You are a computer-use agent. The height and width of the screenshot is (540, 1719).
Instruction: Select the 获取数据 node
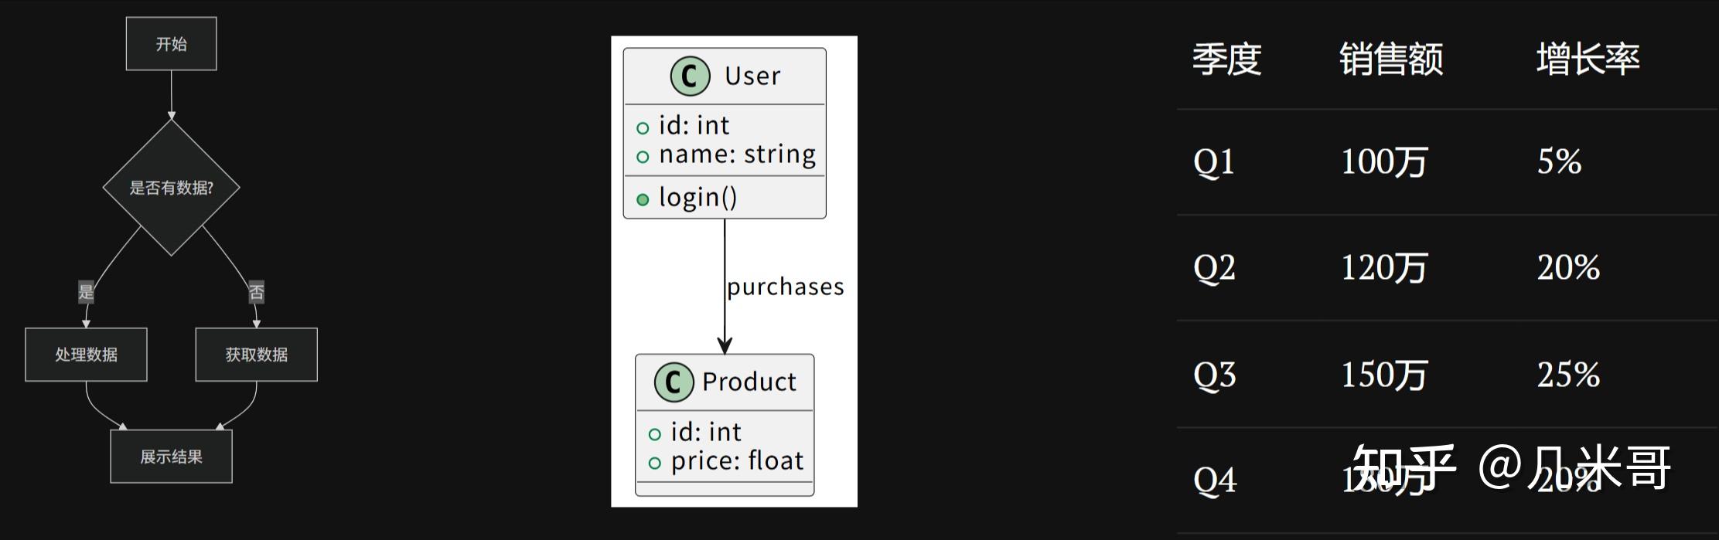pyautogui.click(x=256, y=355)
